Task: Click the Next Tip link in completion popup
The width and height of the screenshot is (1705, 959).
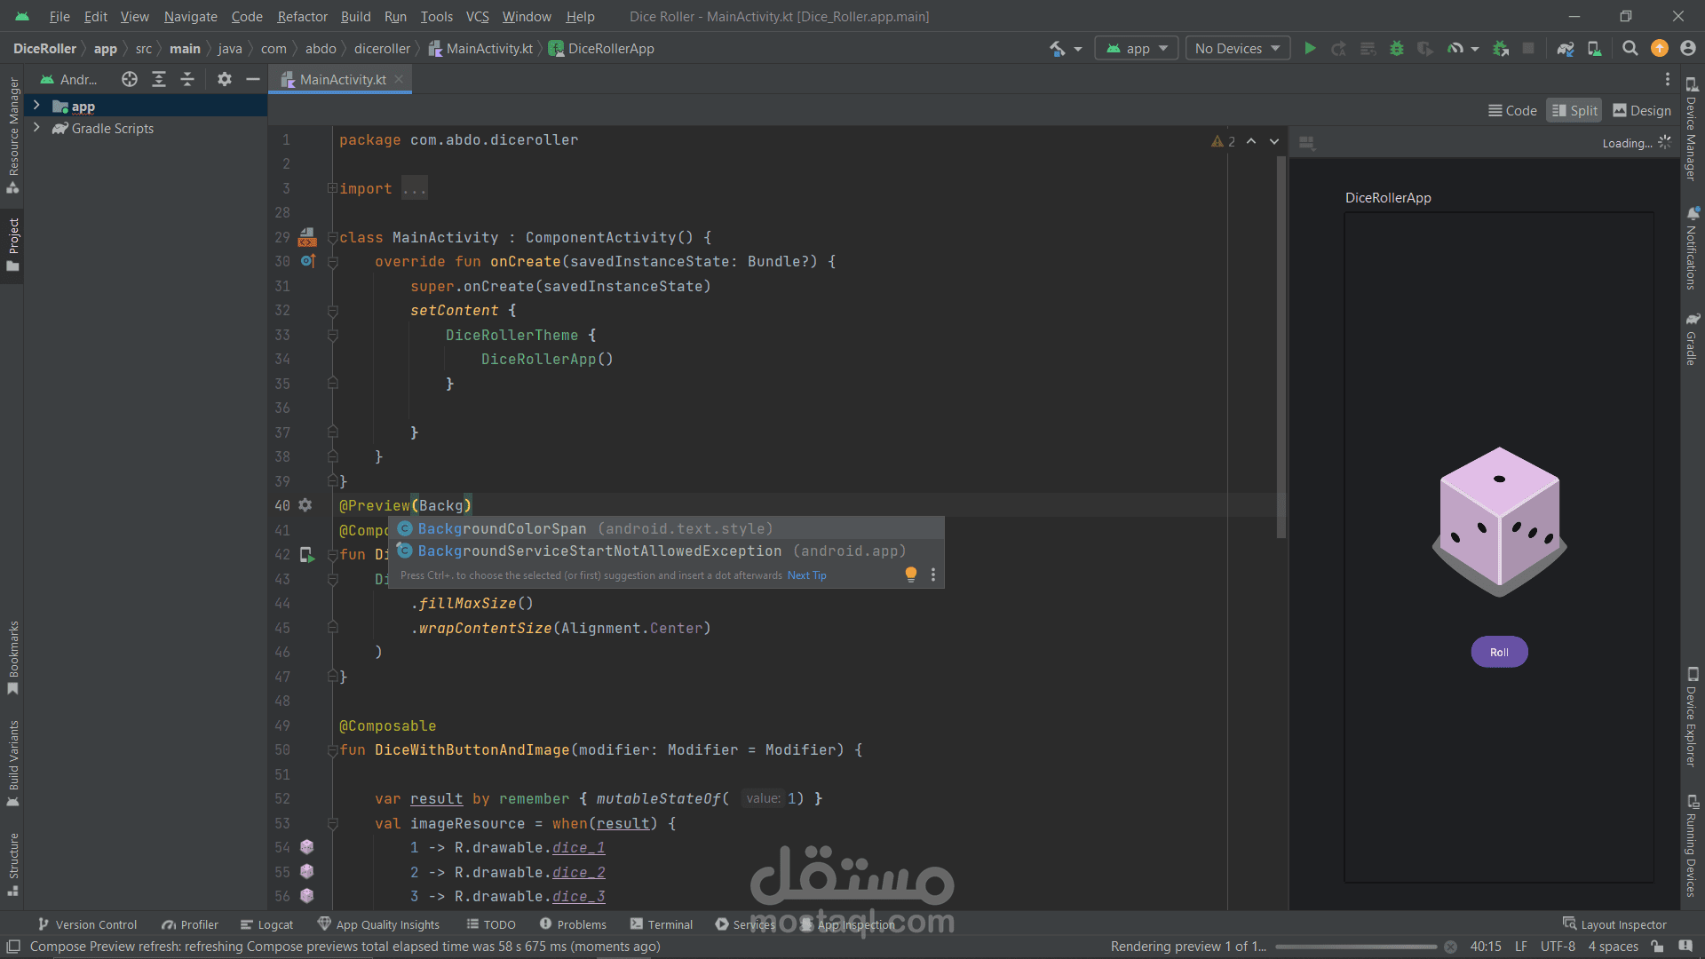Action: [806, 575]
